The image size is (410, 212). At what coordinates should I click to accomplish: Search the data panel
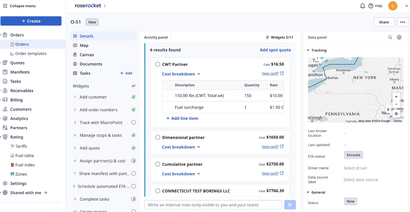coord(390,37)
